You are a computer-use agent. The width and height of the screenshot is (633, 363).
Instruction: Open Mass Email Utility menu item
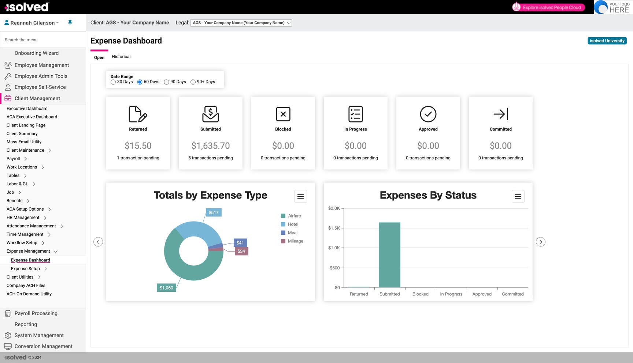click(x=24, y=142)
